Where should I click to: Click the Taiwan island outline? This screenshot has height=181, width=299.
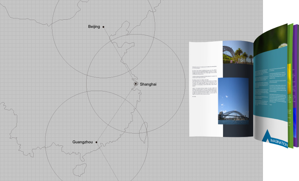143,133
